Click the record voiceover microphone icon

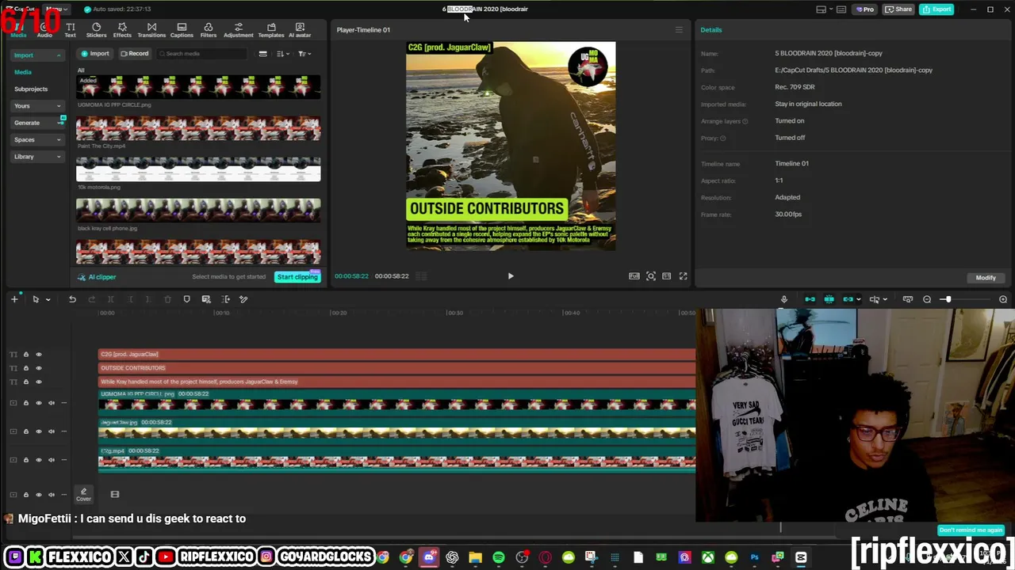pos(784,299)
